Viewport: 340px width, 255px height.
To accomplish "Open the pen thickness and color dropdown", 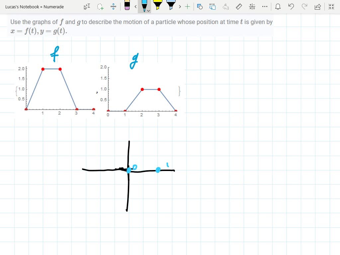I will pos(148,10).
